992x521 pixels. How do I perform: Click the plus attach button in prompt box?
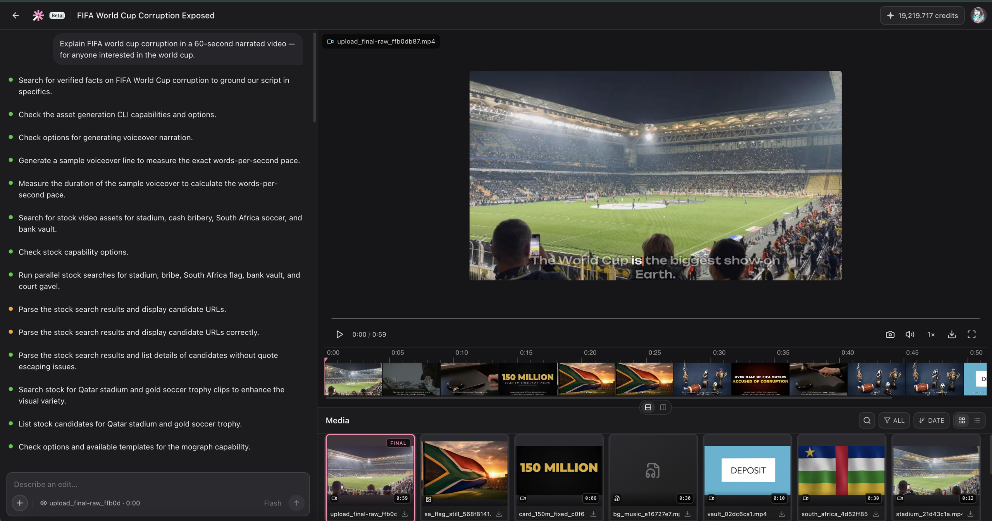coord(20,503)
